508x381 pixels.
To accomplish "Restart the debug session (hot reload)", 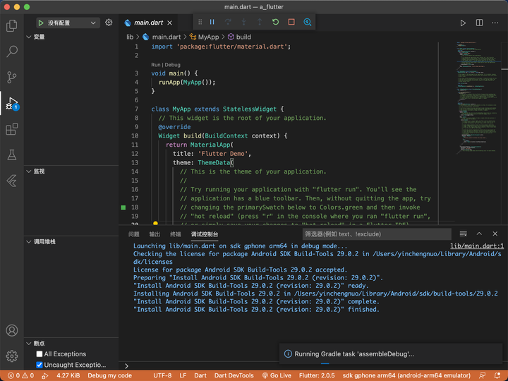I will [x=275, y=22].
